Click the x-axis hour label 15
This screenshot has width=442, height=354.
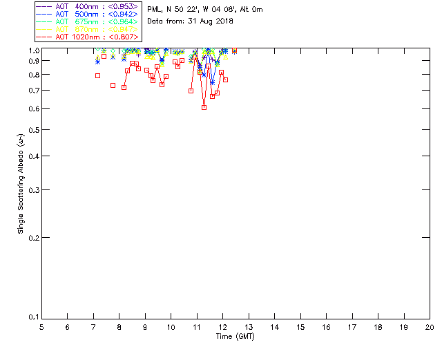click(x=300, y=327)
